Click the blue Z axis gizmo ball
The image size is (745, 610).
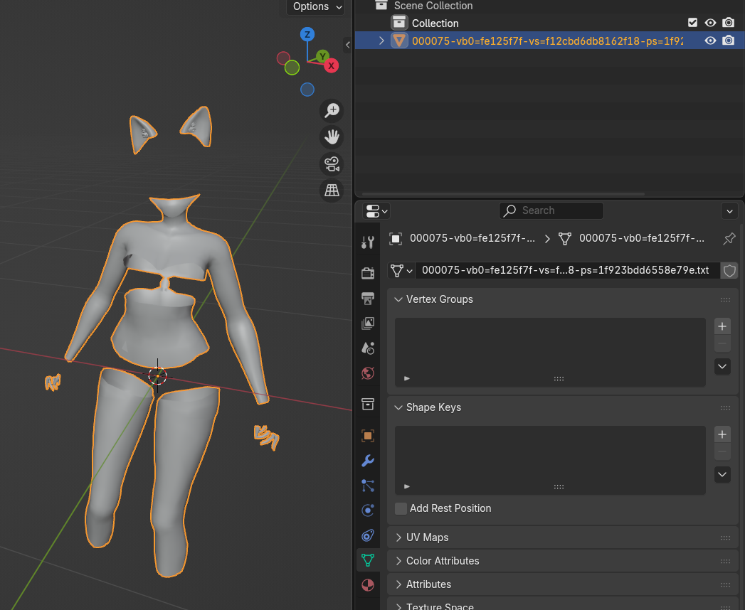click(x=307, y=34)
